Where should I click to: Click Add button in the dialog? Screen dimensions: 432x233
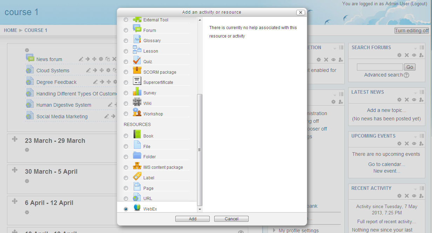[193, 219]
